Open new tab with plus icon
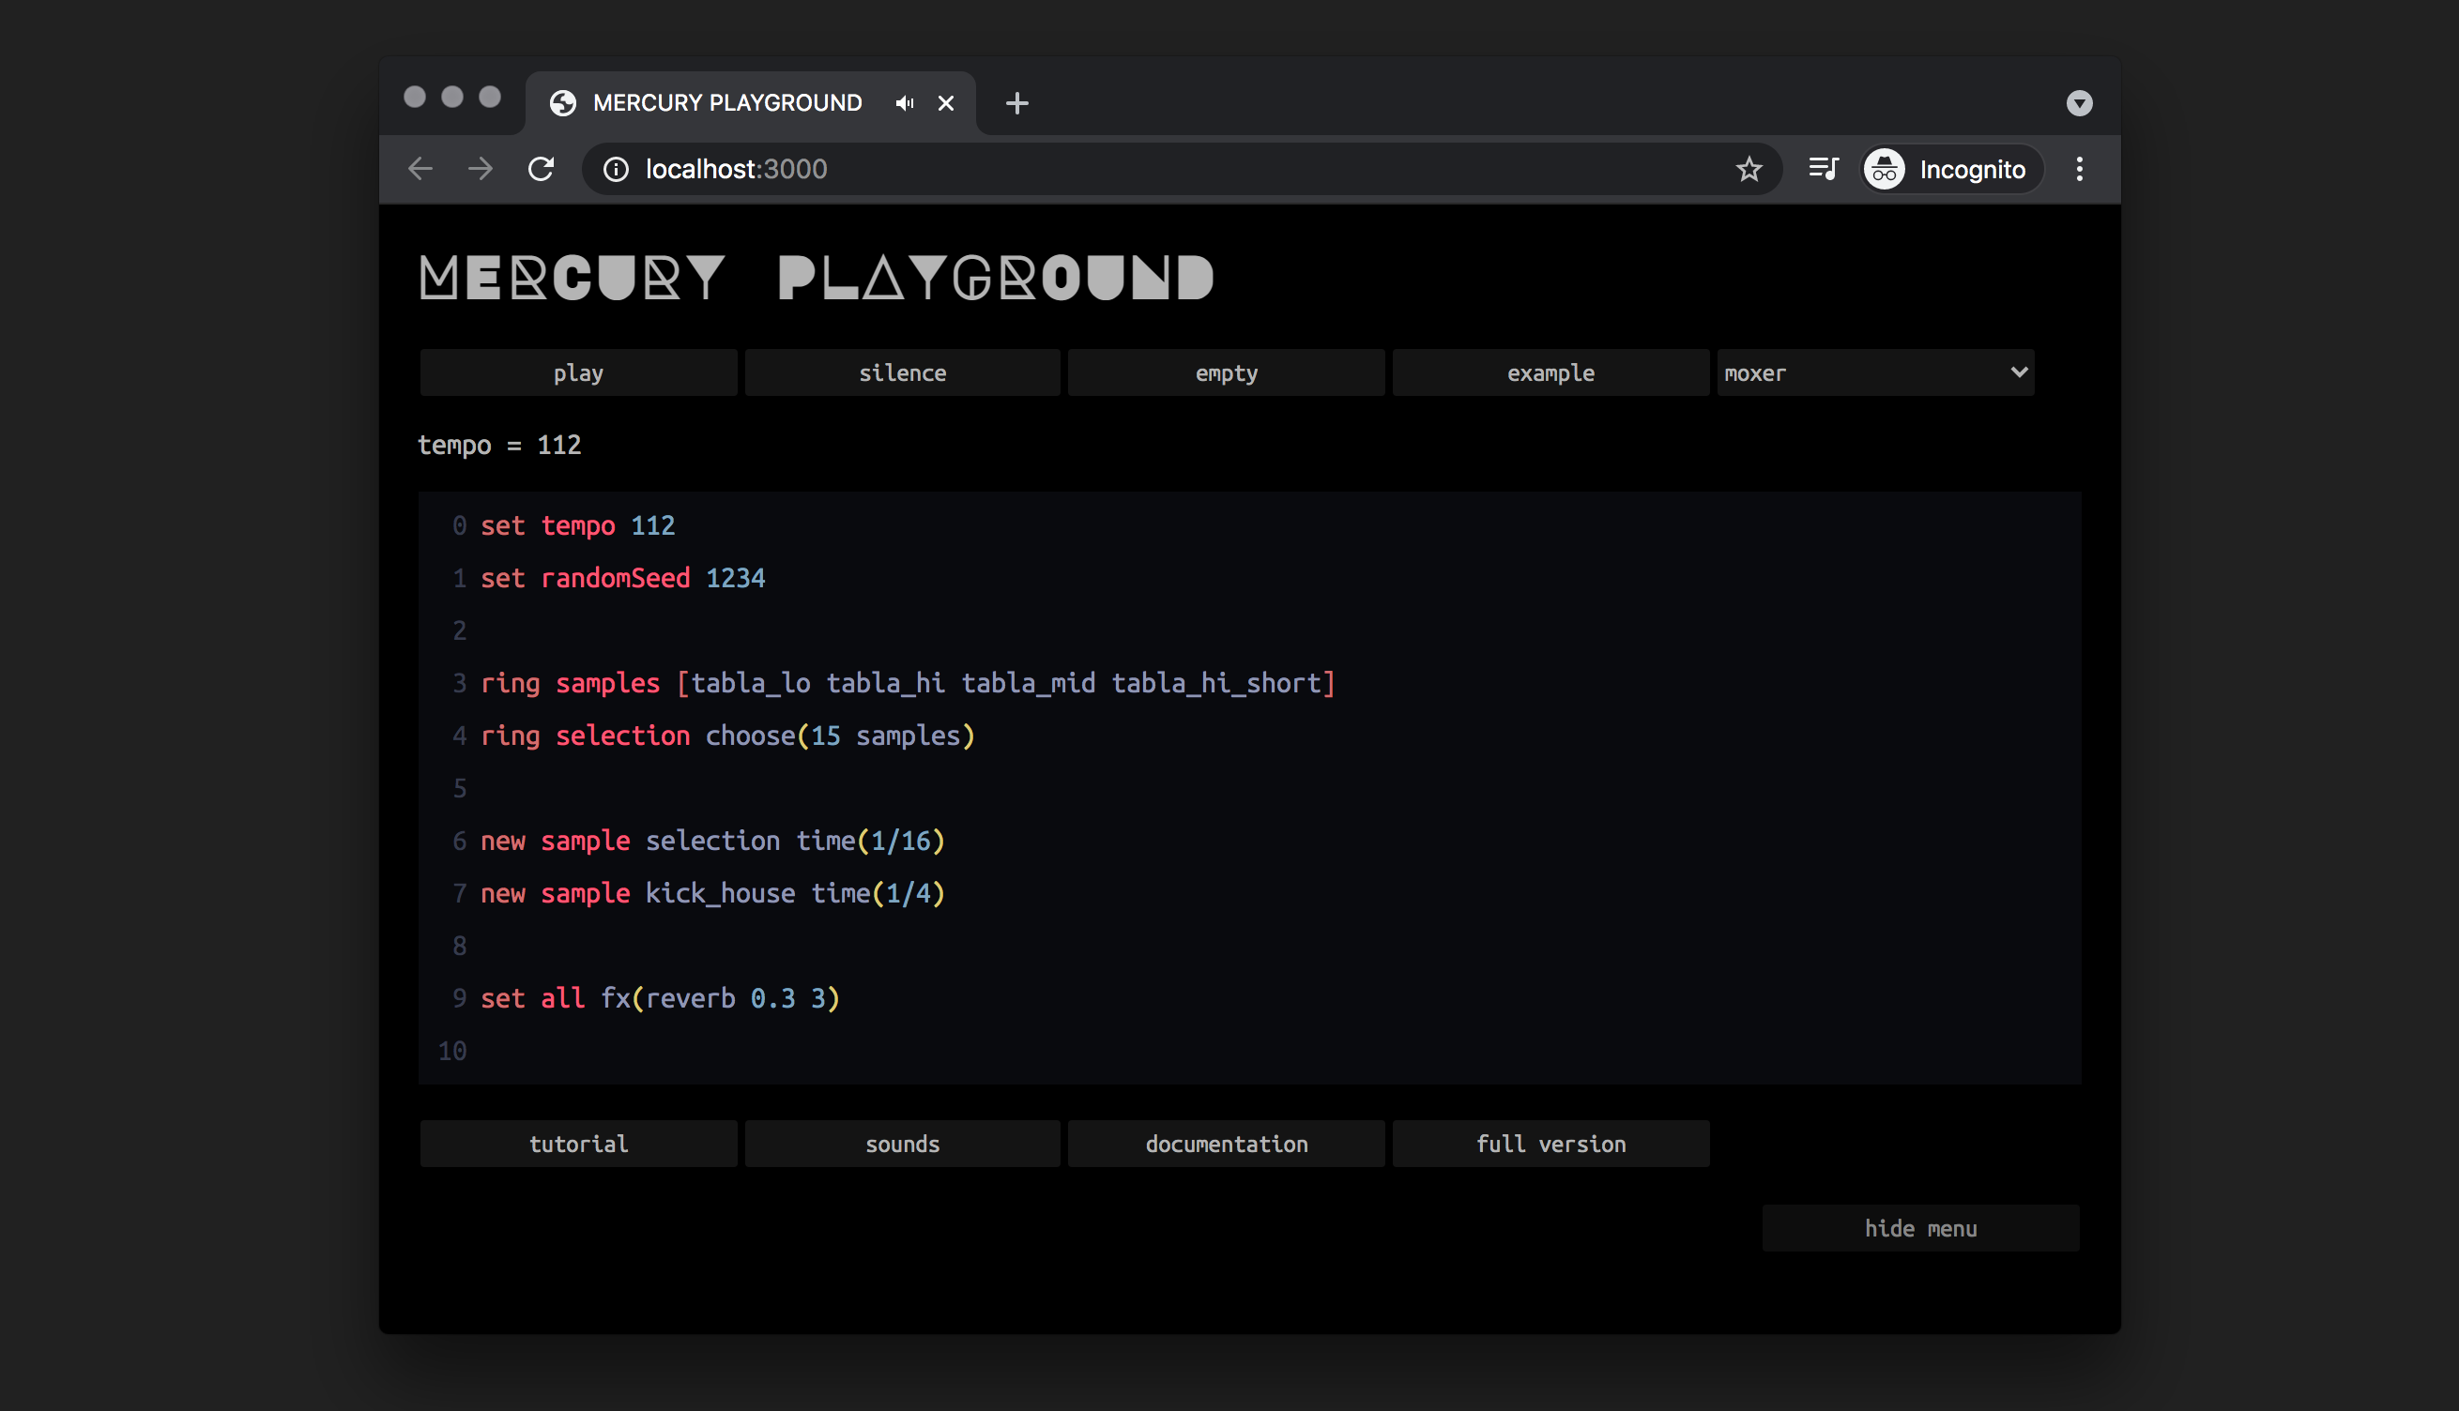This screenshot has height=1411, width=2459. pos(1016,102)
